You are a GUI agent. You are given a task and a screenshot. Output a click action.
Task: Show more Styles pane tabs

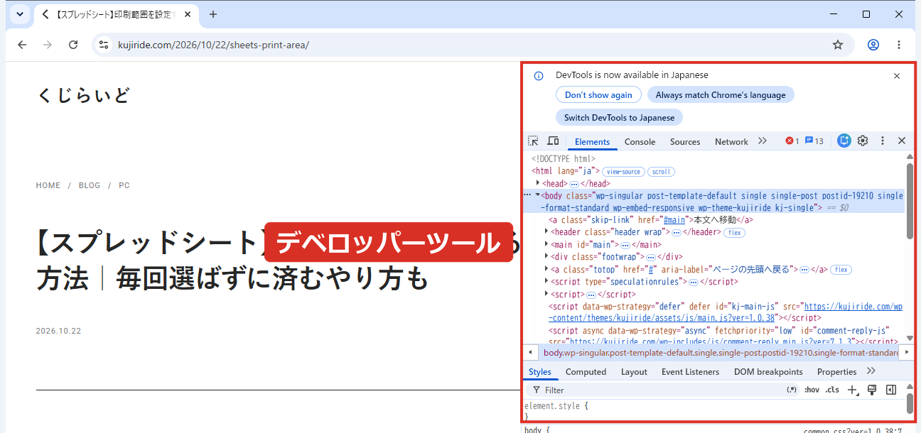point(871,371)
